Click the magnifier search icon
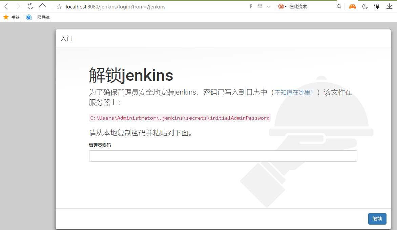 pos(339,6)
